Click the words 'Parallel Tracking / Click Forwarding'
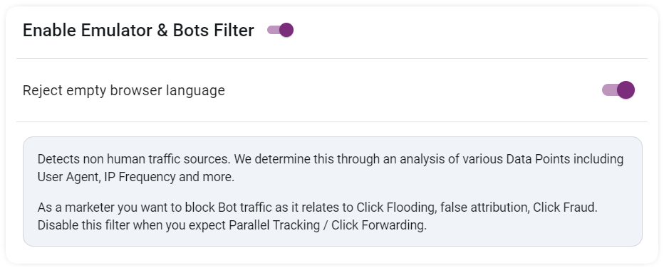 (327, 226)
